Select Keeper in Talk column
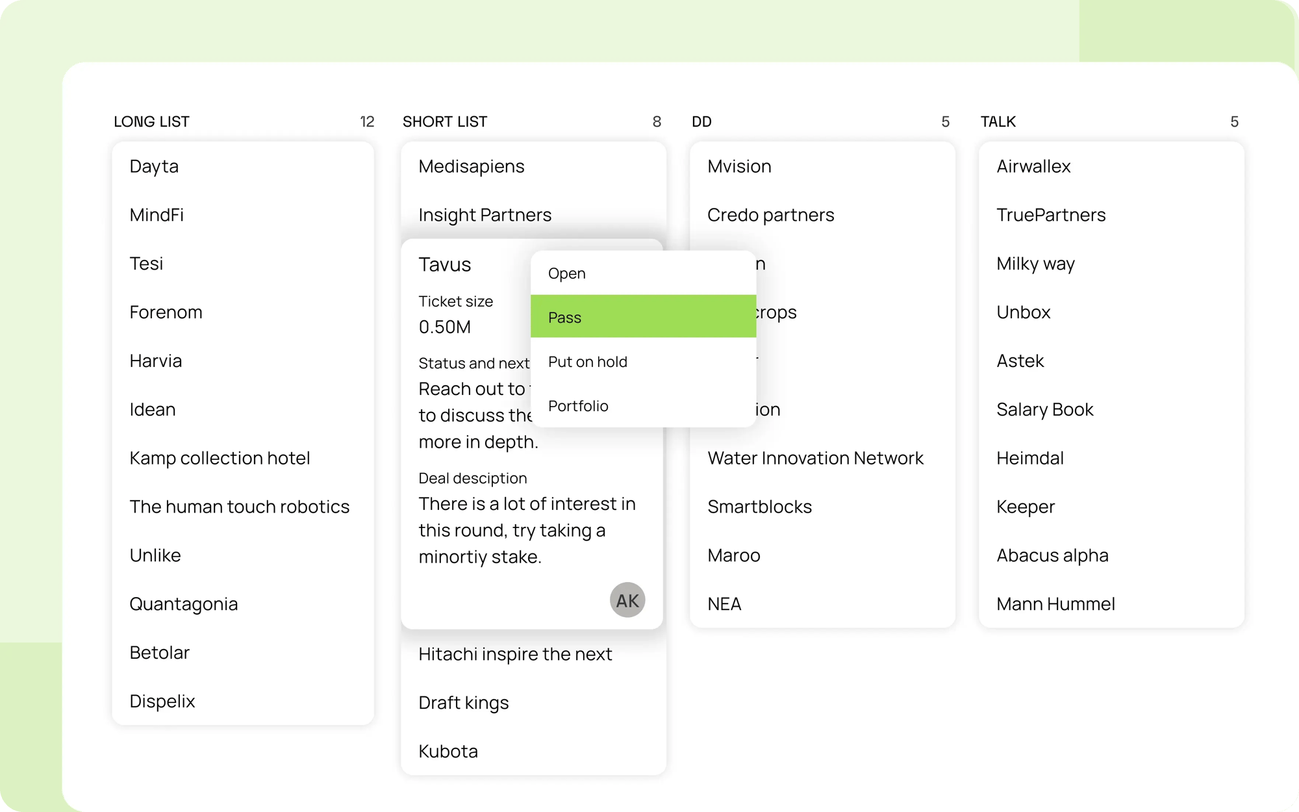 [1025, 507]
